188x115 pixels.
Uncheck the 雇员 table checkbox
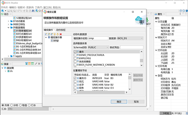tap(75, 52)
